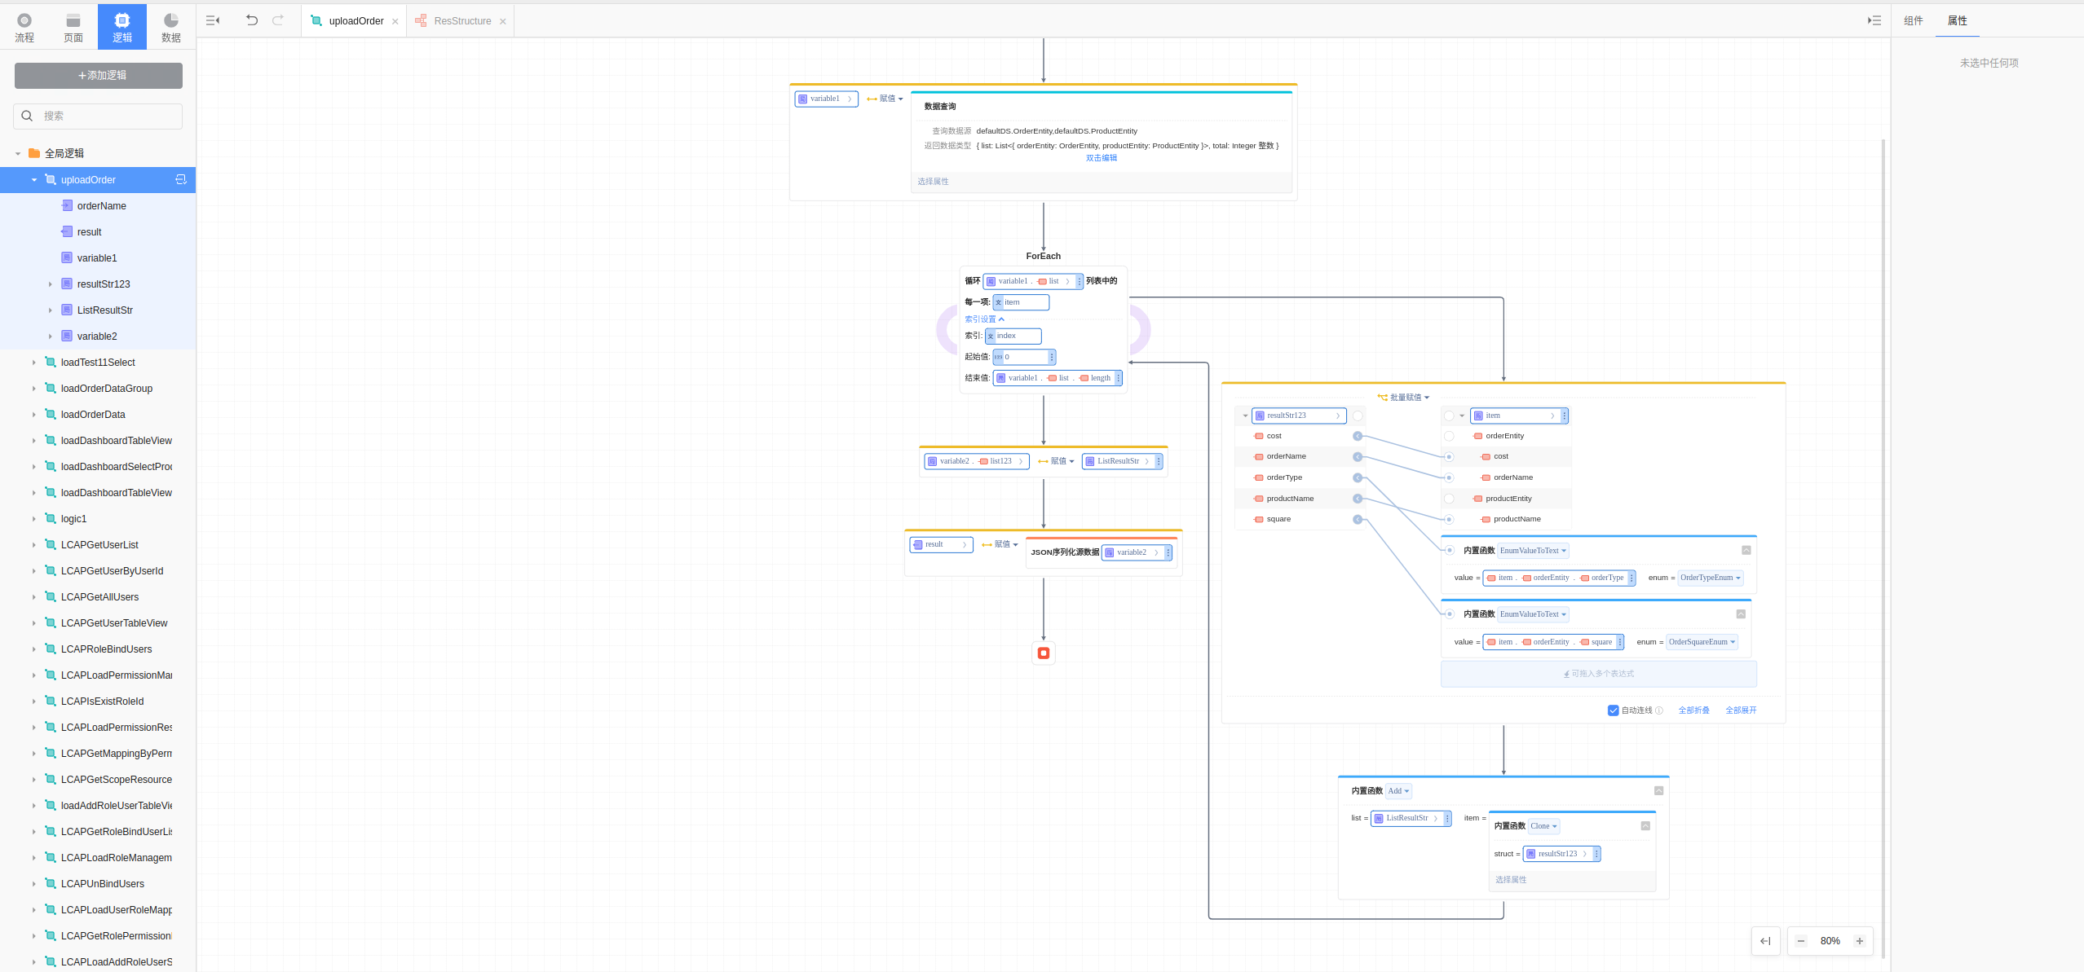Screen dimensions: 2084x972
Task: Click the square row connection handle
Action: [1358, 519]
